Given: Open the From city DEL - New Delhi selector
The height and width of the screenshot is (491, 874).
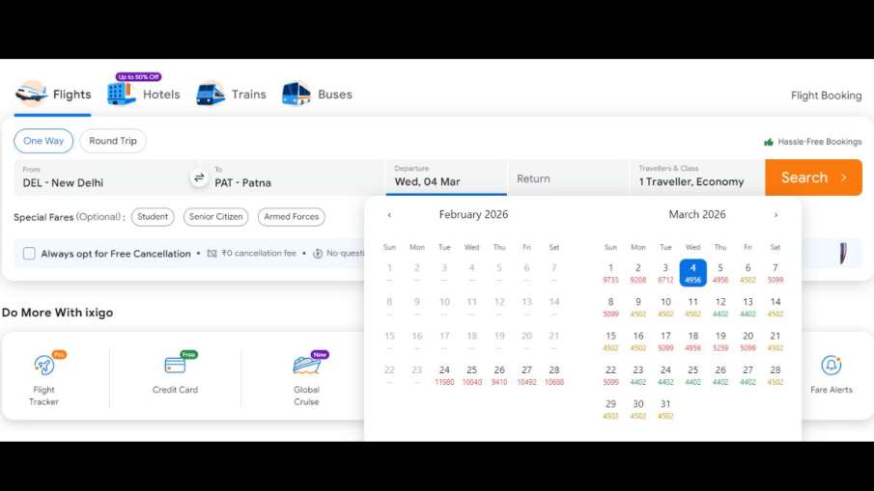Looking at the screenshot, I should click(x=101, y=177).
